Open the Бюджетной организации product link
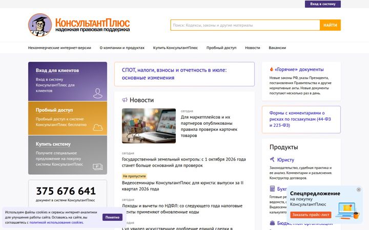 point(305,223)
